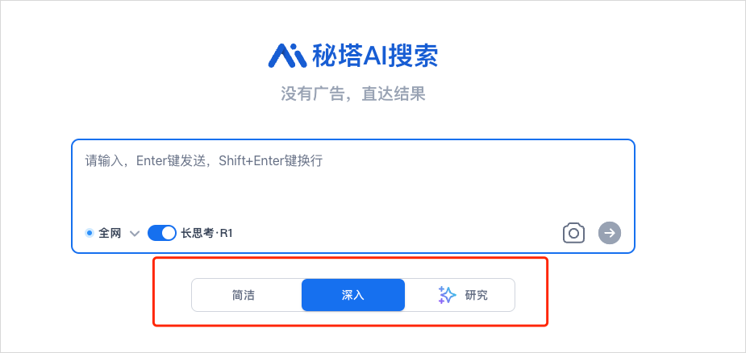Expand the chevron beside 全网
This screenshot has width=746, height=353.
coord(135,234)
